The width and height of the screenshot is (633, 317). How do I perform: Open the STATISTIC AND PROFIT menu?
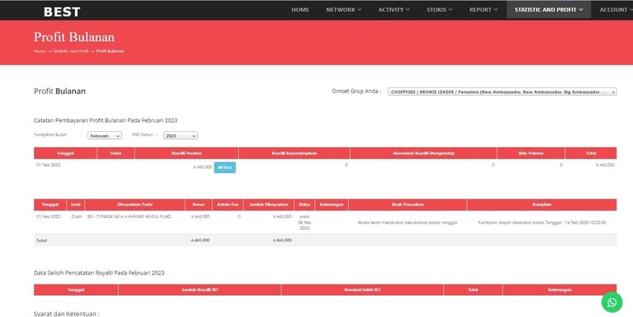pos(548,9)
